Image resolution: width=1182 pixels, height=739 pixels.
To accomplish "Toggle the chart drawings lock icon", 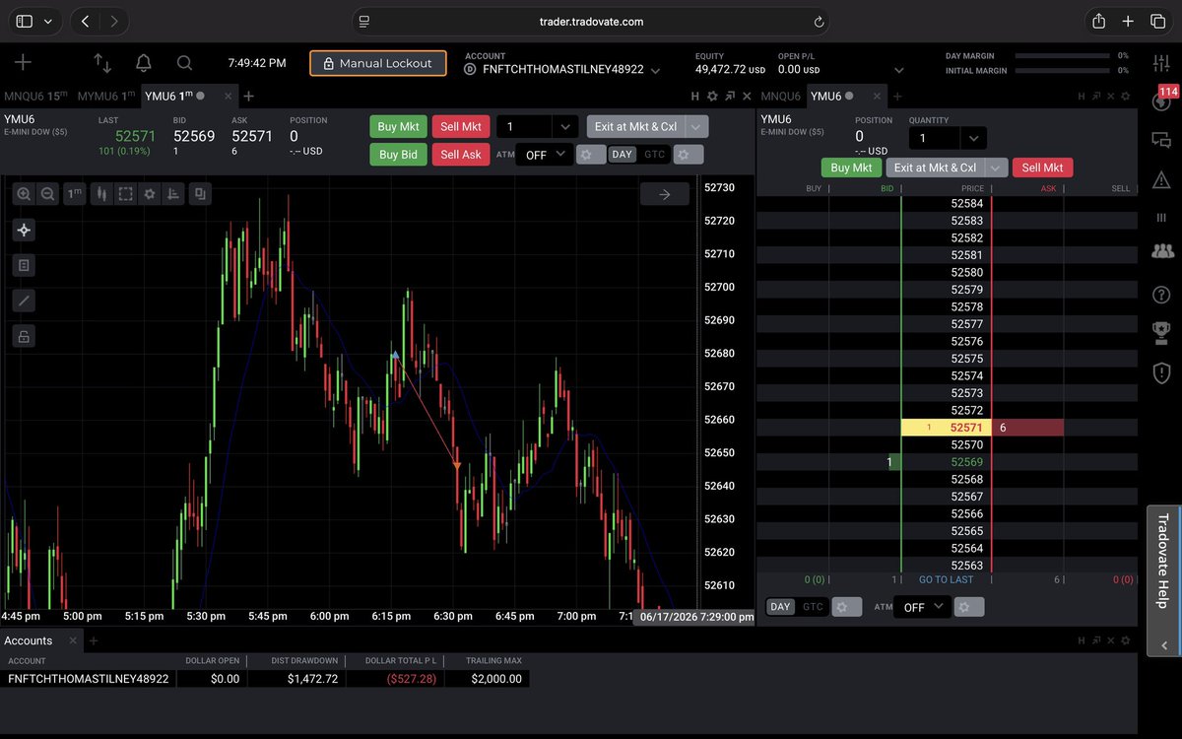I will [24, 336].
